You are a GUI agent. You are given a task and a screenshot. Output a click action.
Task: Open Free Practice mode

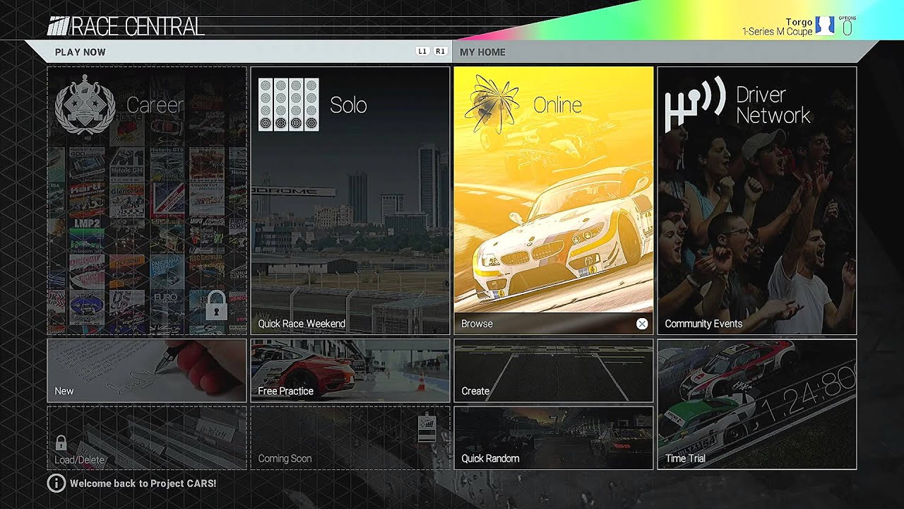pos(350,370)
